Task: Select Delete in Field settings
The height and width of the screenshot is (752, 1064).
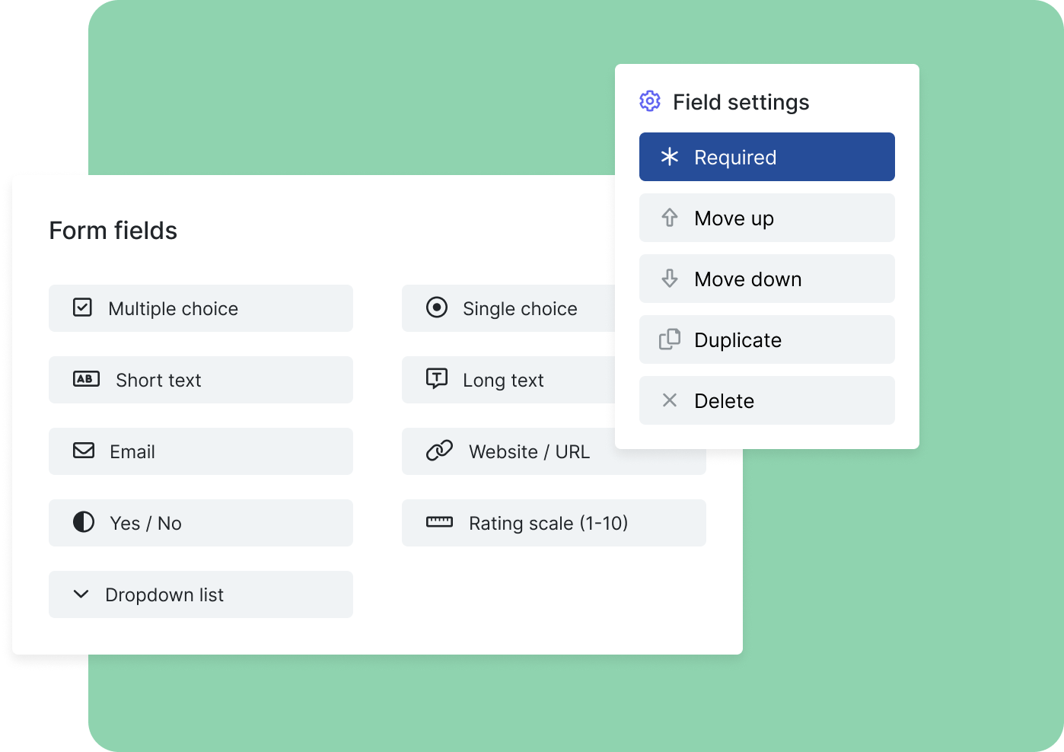Action: pos(767,400)
